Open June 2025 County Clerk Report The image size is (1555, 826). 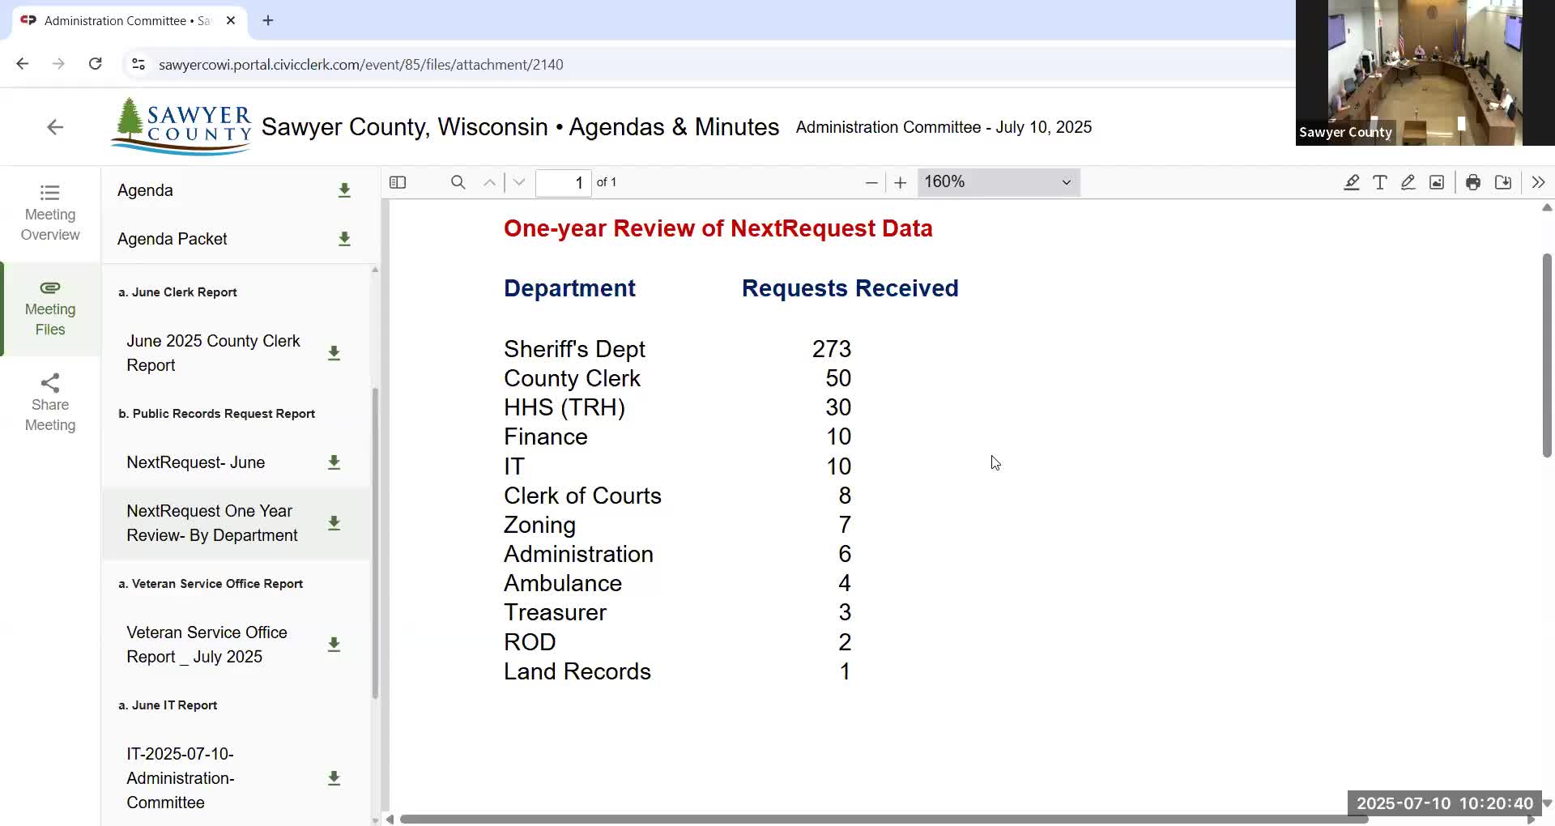point(213,353)
